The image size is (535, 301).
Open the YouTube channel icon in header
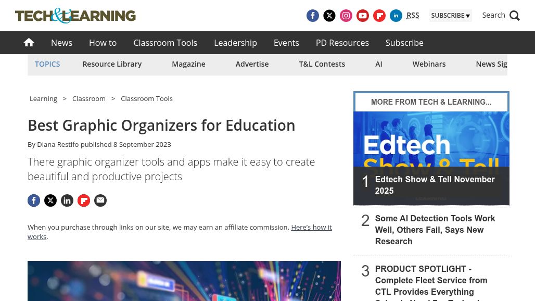[363, 16]
